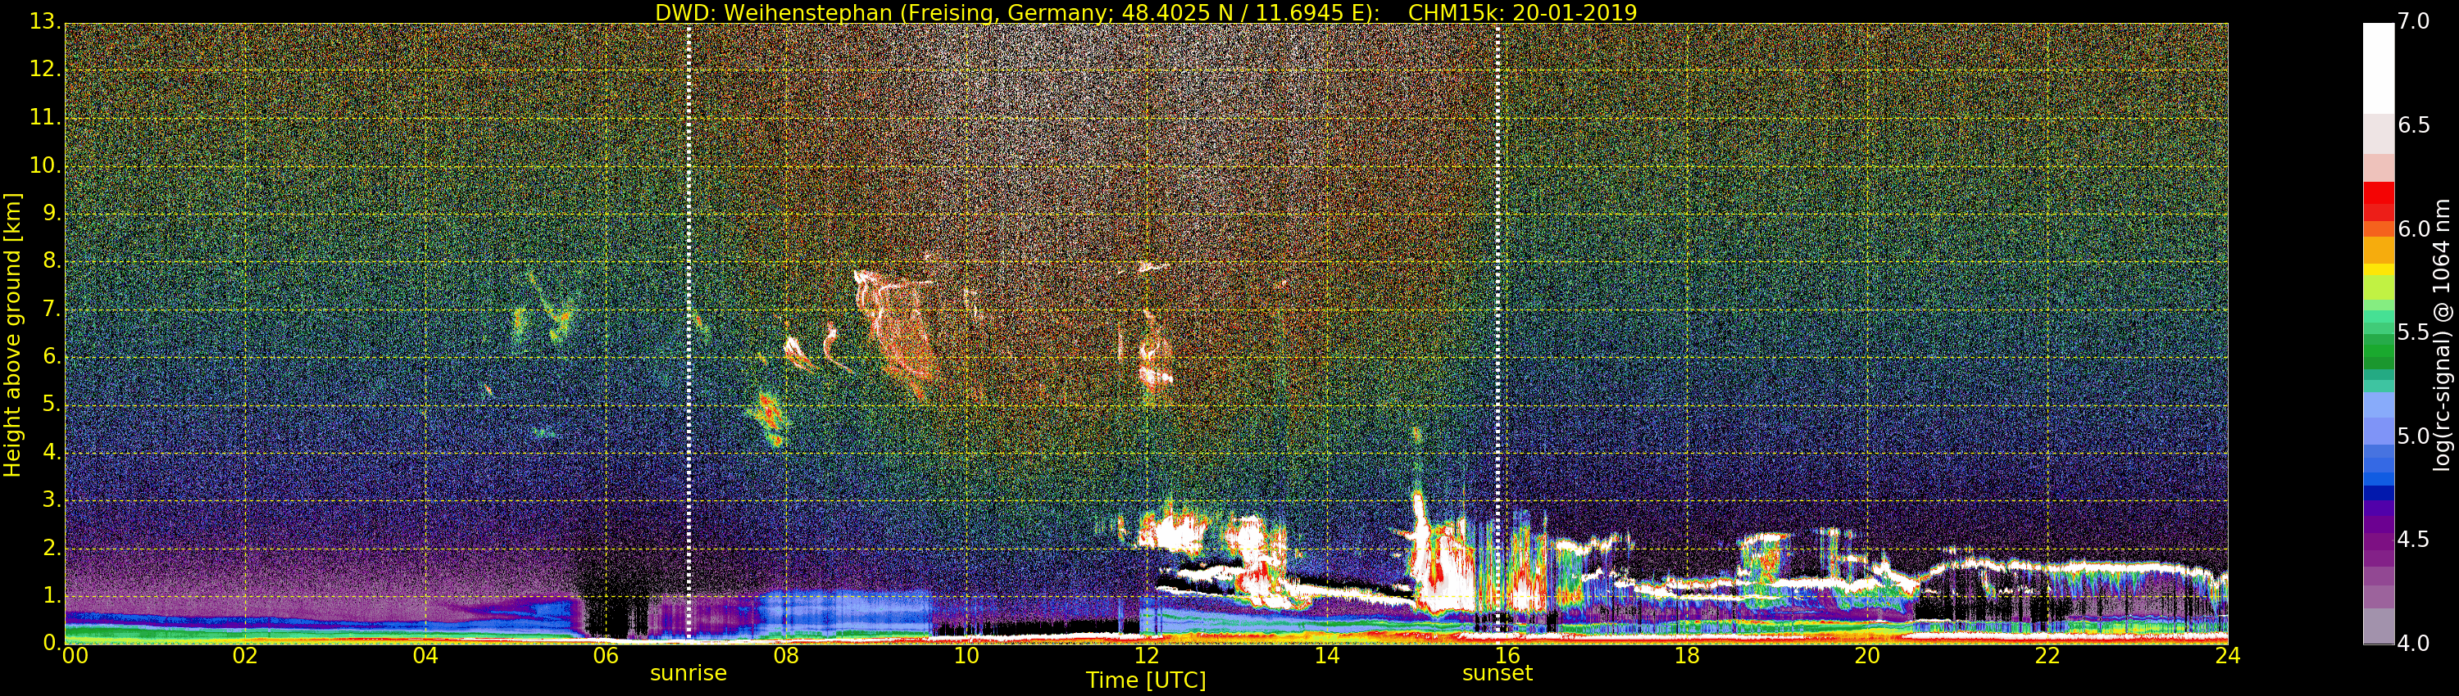Click the 'CHM15k: 20-01-2019' title text
Viewport: 2459px width, 696px height.
(x=1523, y=12)
